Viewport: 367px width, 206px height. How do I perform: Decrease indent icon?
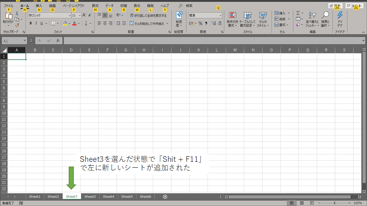pos(118,23)
